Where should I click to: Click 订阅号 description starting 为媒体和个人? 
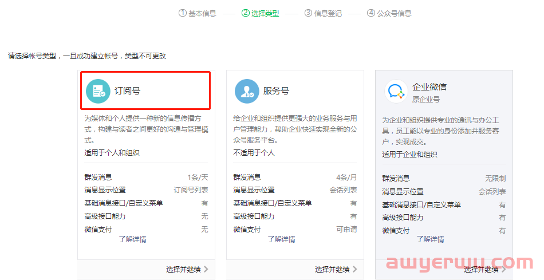coord(146,129)
